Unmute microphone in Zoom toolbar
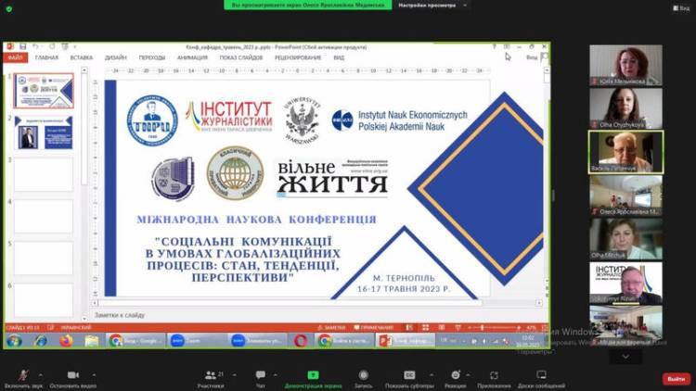Image resolution: width=696 pixels, height=391 pixels. click(22, 374)
